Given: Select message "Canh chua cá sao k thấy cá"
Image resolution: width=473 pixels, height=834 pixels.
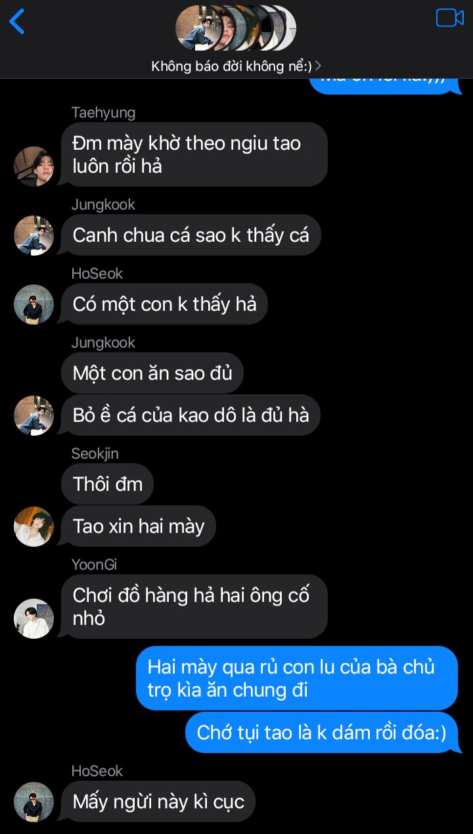Looking at the screenshot, I should 191,235.
